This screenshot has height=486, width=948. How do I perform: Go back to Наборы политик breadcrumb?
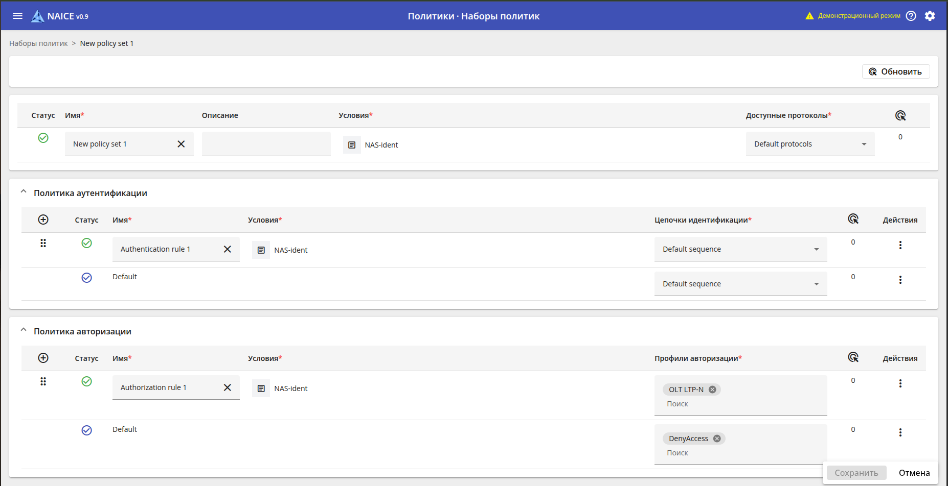pos(38,43)
